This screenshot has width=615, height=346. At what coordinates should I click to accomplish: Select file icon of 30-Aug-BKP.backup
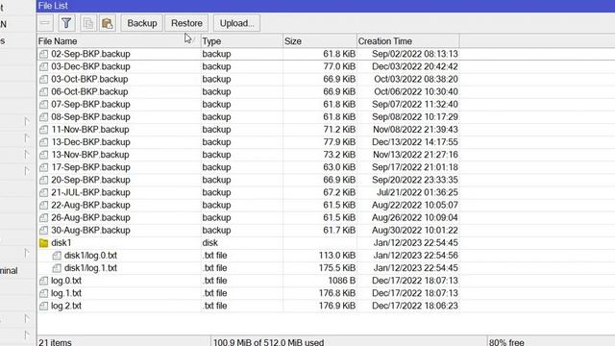pyautogui.click(x=44, y=231)
